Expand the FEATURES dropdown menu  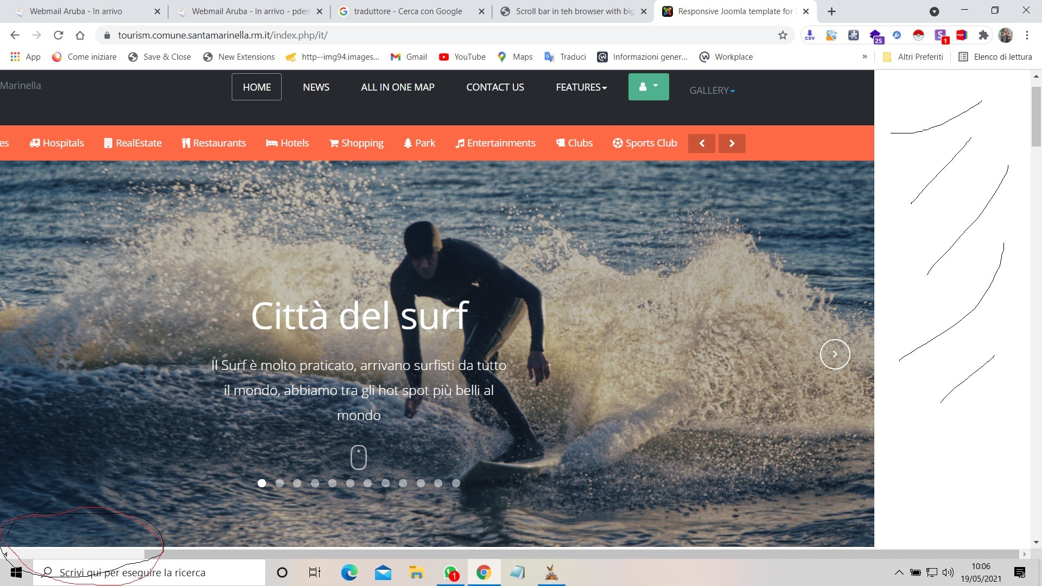coord(581,87)
